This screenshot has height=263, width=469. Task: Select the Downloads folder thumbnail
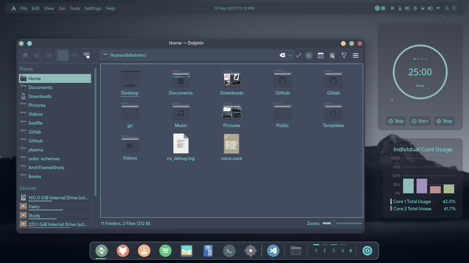[232, 79]
